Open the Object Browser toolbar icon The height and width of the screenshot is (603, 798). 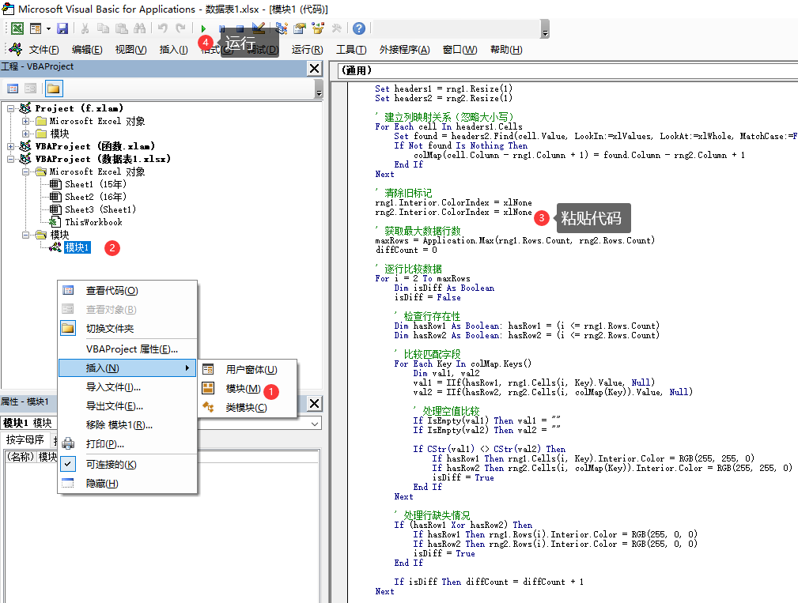click(318, 28)
